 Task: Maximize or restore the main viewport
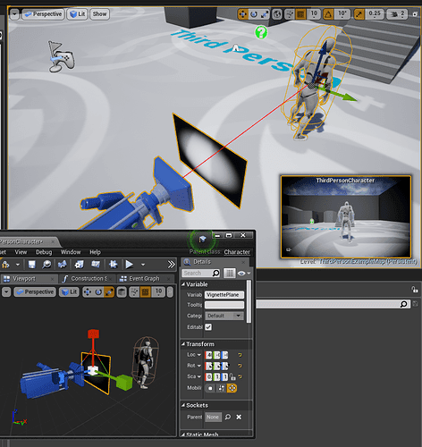click(x=415, y=14)
